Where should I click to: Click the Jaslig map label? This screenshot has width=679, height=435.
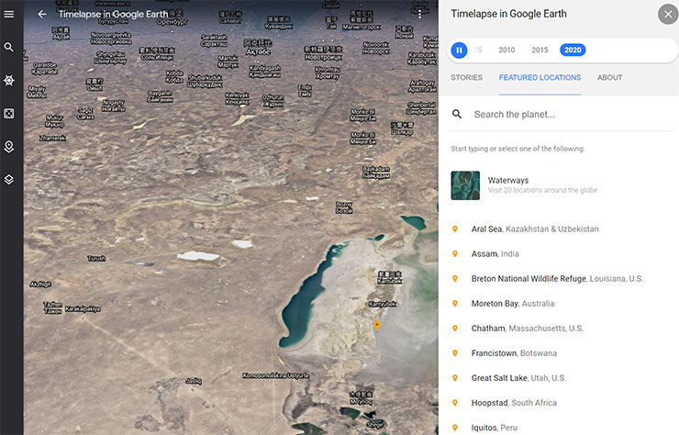[x=194, y=381]
